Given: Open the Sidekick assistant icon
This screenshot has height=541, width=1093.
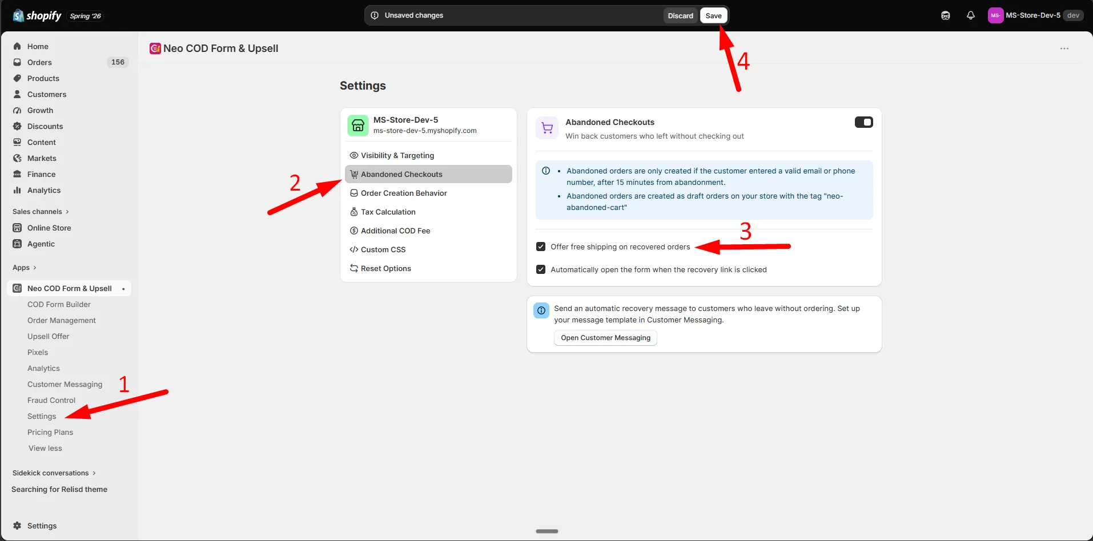Looking at the screenshot, I should tap(946, 15).
